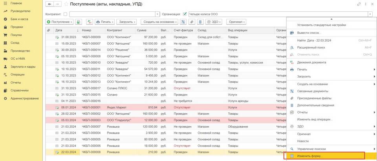Uncheck the Организация filter checkbox

pyautogui.click(x=185, y=14)
